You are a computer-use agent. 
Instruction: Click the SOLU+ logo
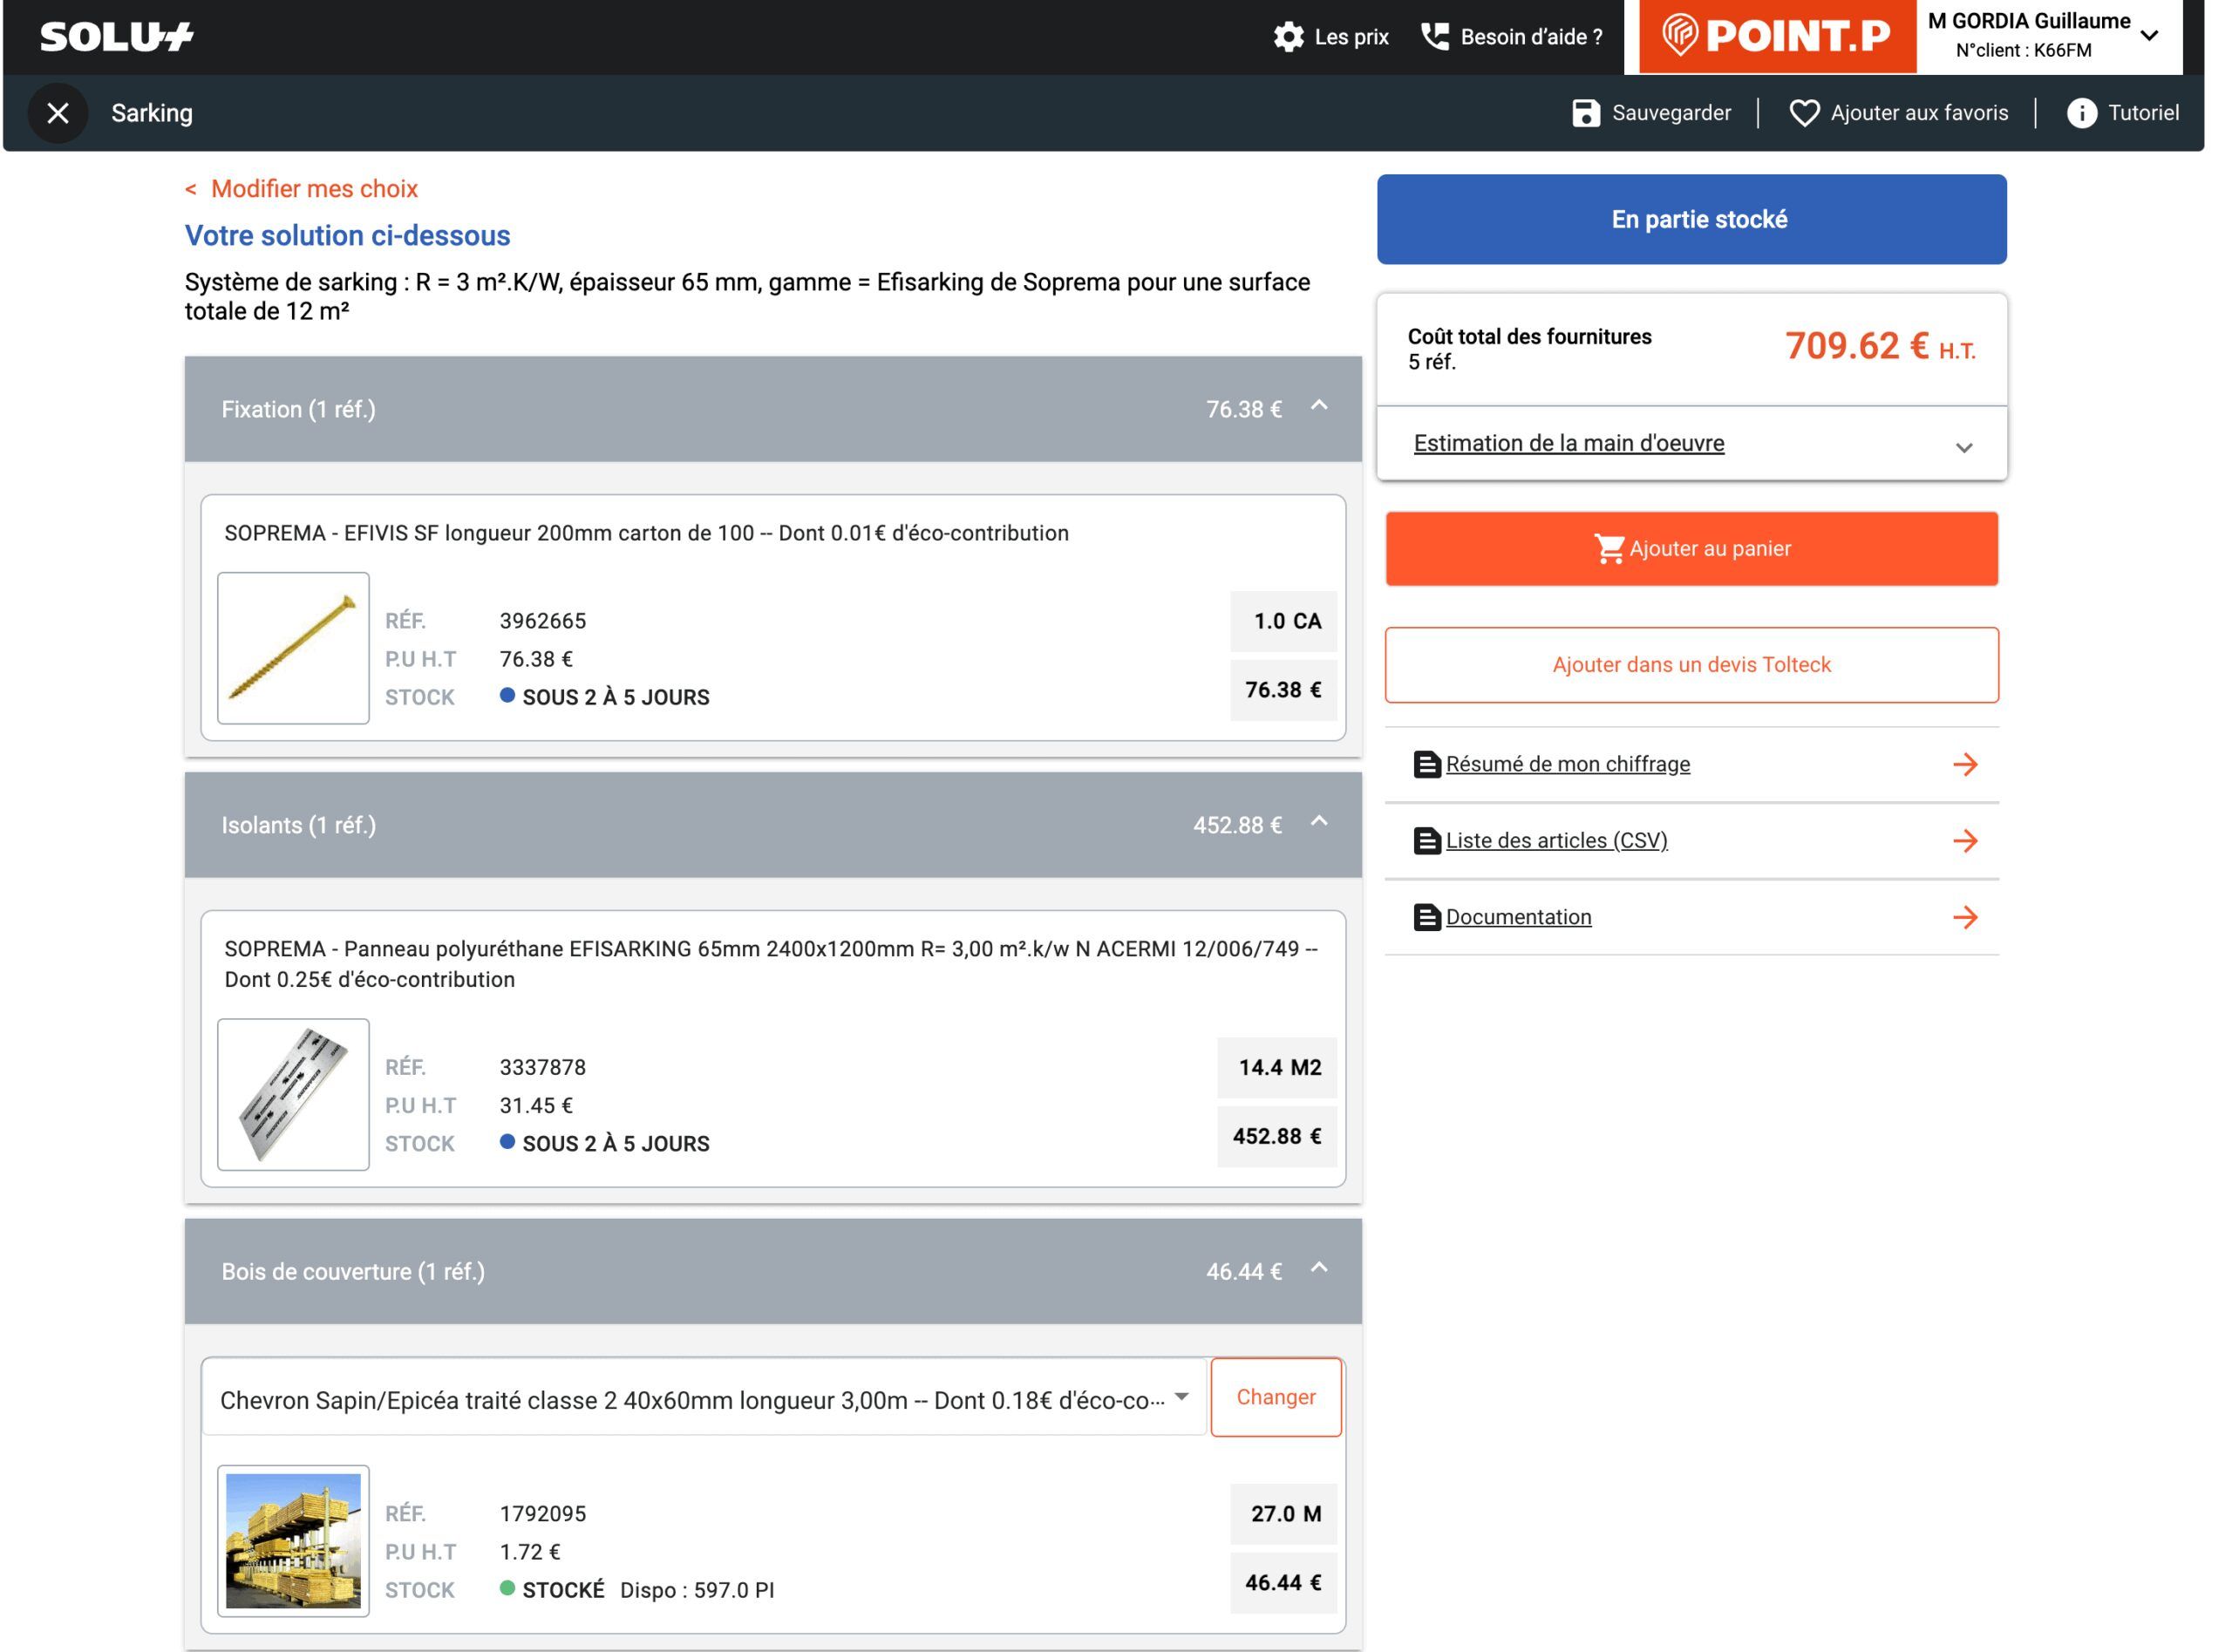[116, 37]
